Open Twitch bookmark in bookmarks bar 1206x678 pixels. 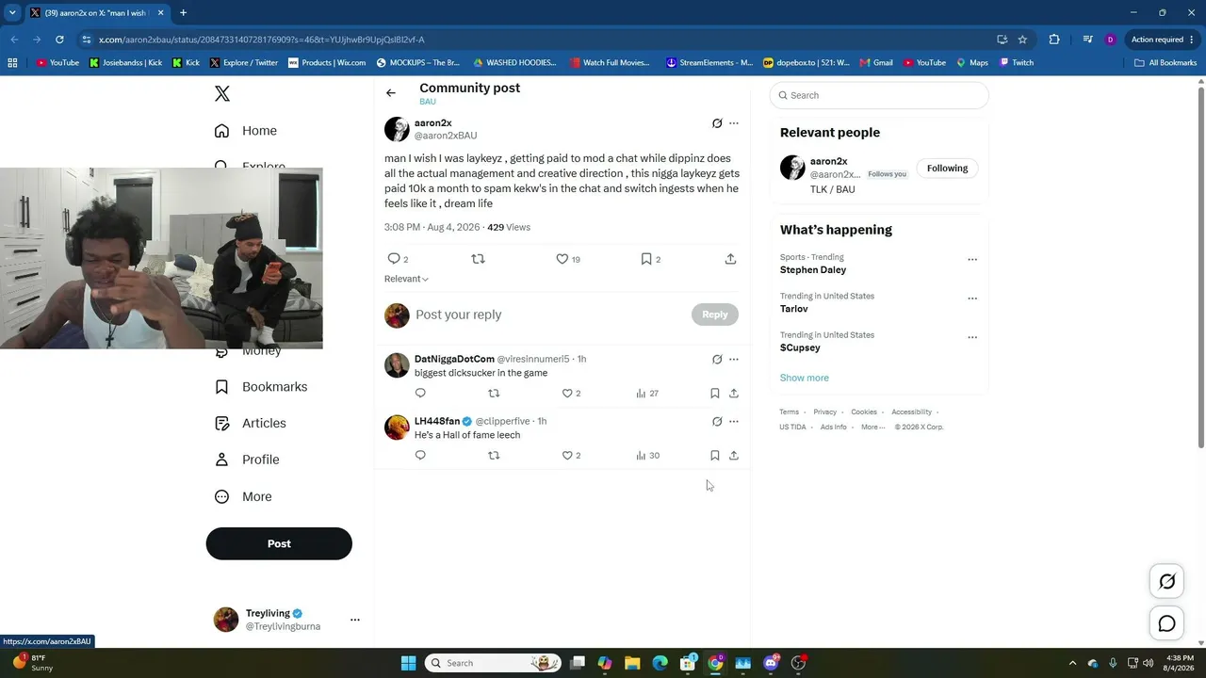tap(1017, 63)
